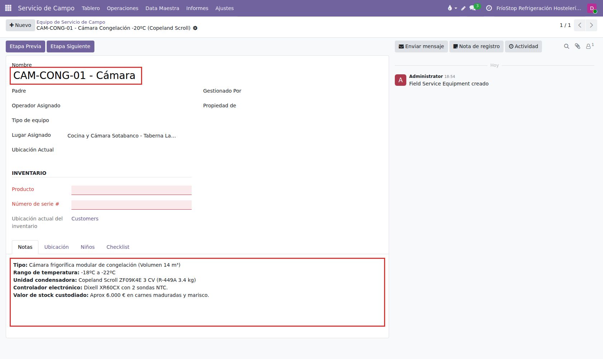603x359 pixels.
Task: Open the Tablero menu
Action: coord(91,8)
